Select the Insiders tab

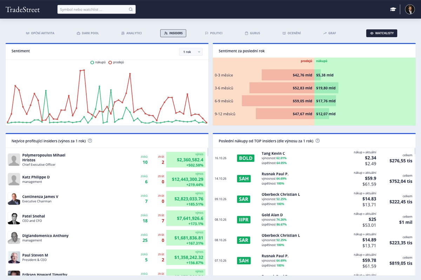click(x=173, y=33)
